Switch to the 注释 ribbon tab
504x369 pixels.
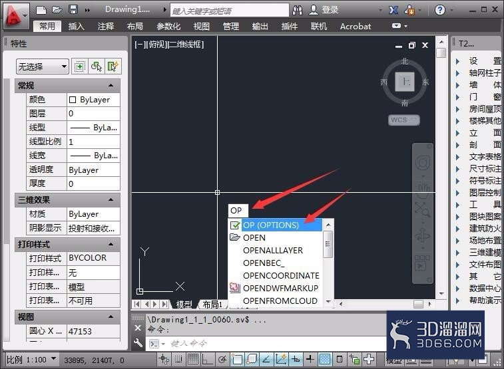[106, 27]
